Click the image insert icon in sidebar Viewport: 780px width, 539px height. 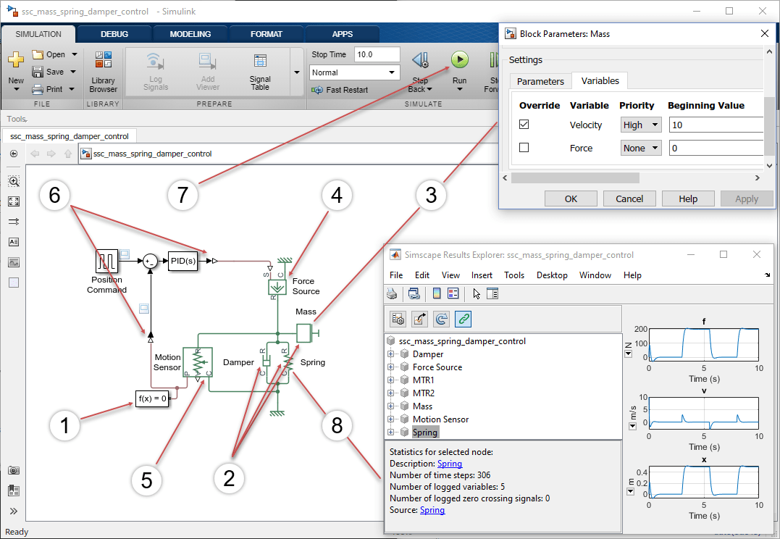pos(14,262)
